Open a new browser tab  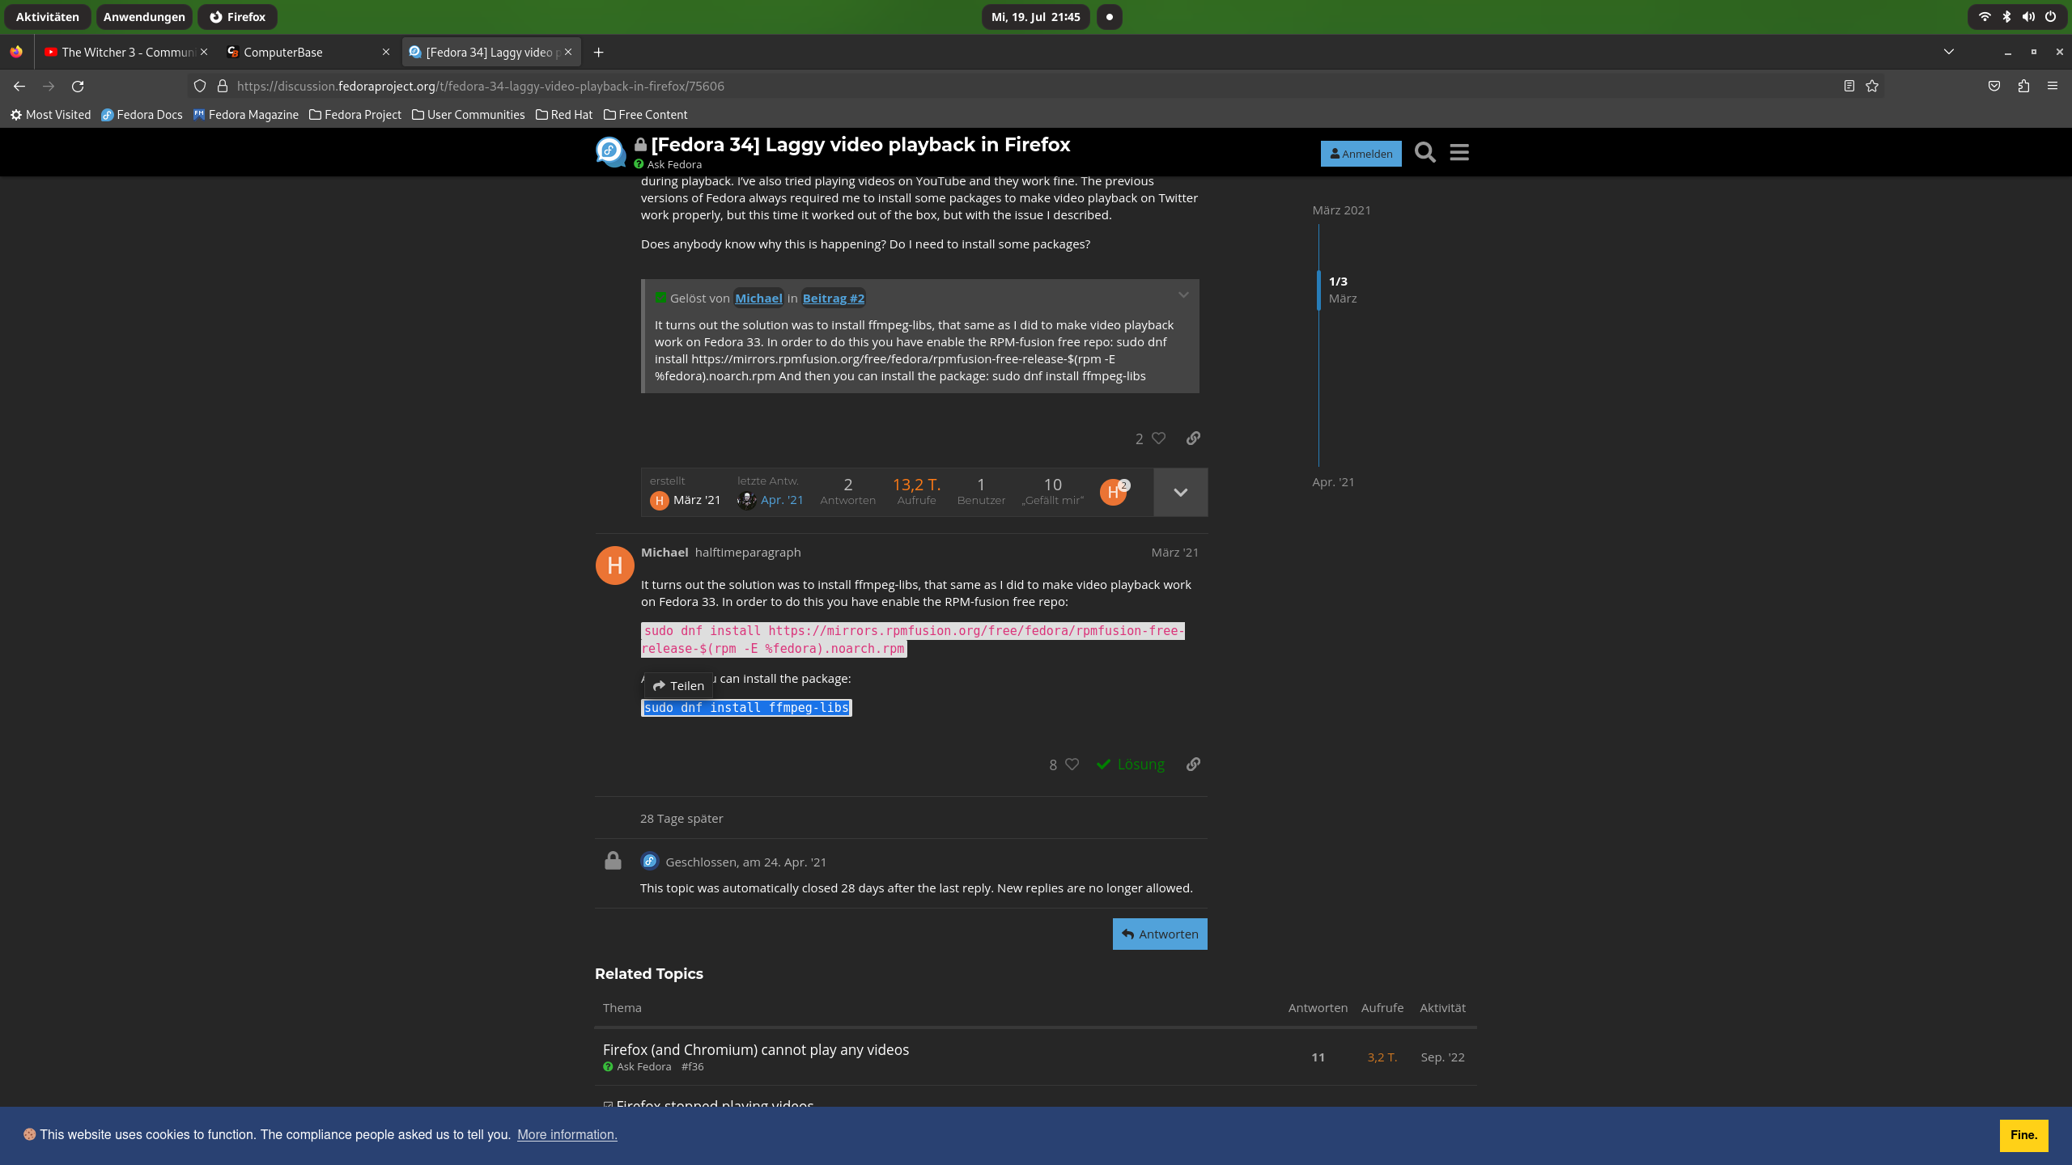click(598, 52)
